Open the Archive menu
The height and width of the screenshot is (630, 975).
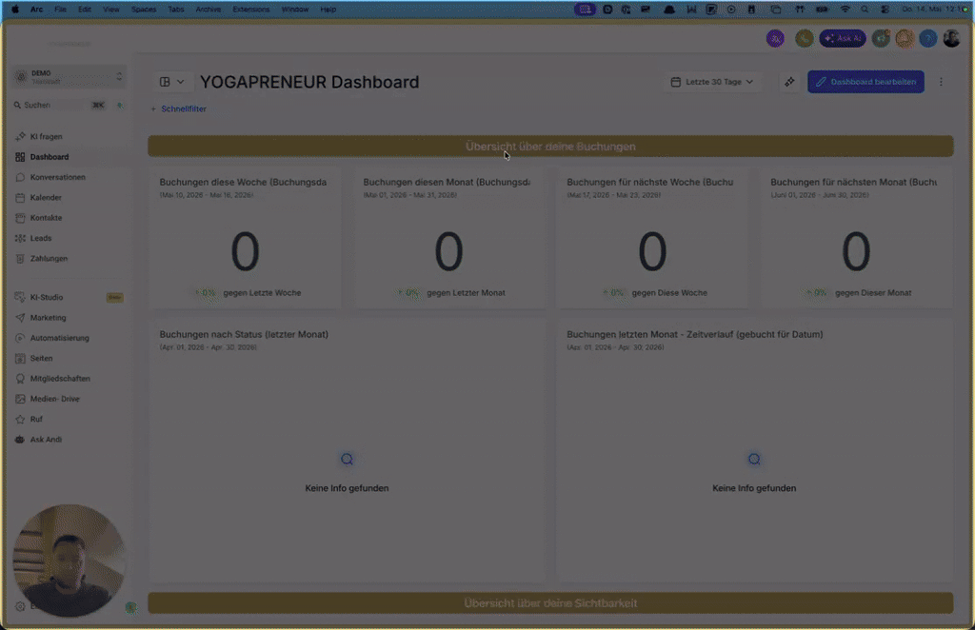click(209, 10)
